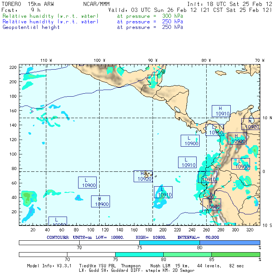Click the '80 W' longitude label
The width and height of the screenshot is (274, 274).
(206, 60)
